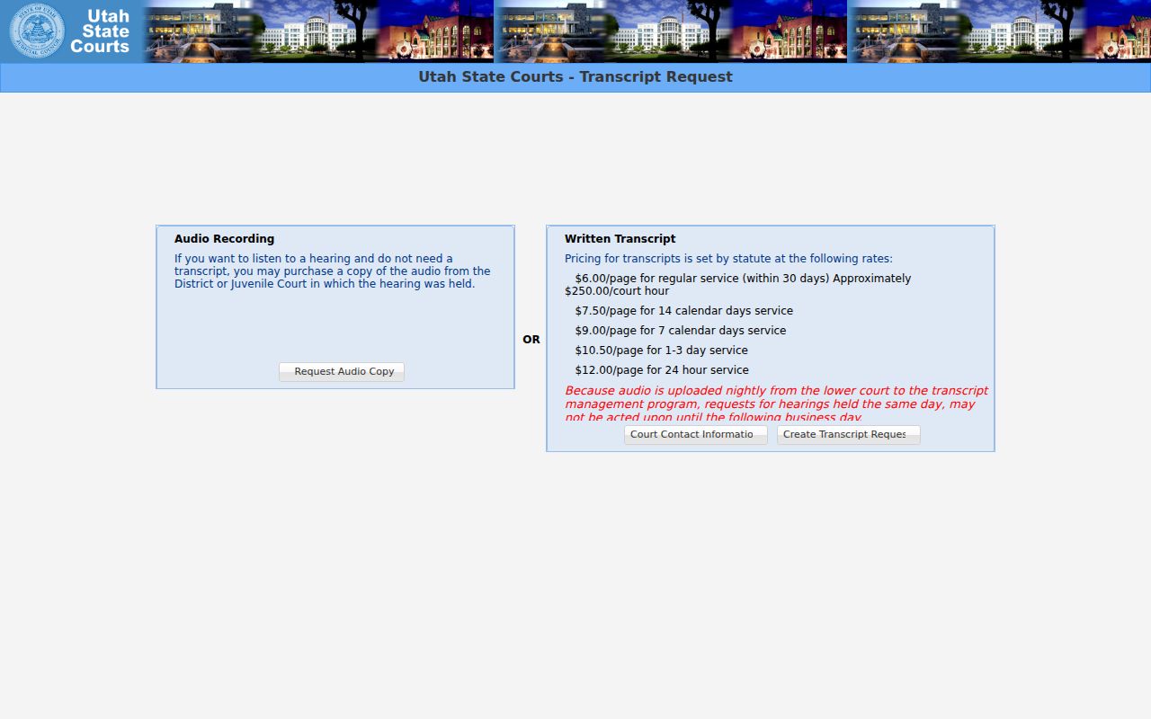Click the Utah State Courts seal logo
Screen dimensions: 1151x719
pos(37,31)
